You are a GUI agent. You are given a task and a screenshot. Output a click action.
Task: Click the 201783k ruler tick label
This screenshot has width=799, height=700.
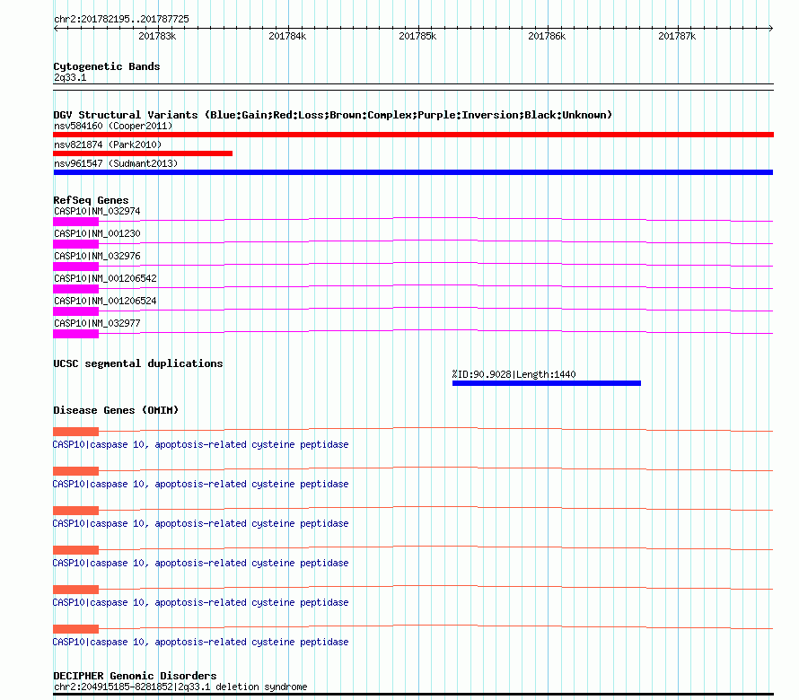[157, 36]
